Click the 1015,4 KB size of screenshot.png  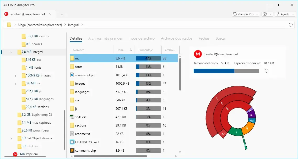point(122,75)
